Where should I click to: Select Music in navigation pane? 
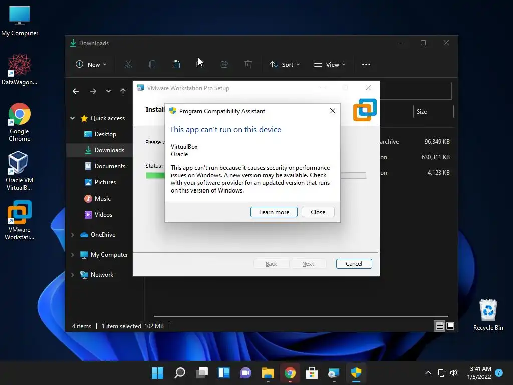[98, 199]
